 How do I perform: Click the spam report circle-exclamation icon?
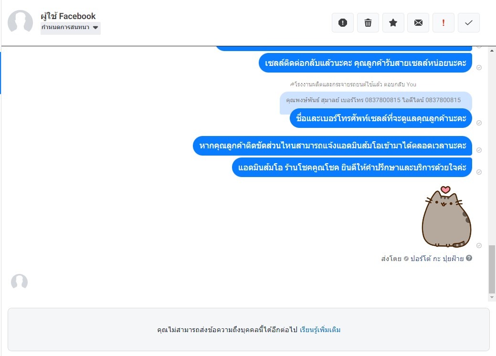click(x=343, y=23)
